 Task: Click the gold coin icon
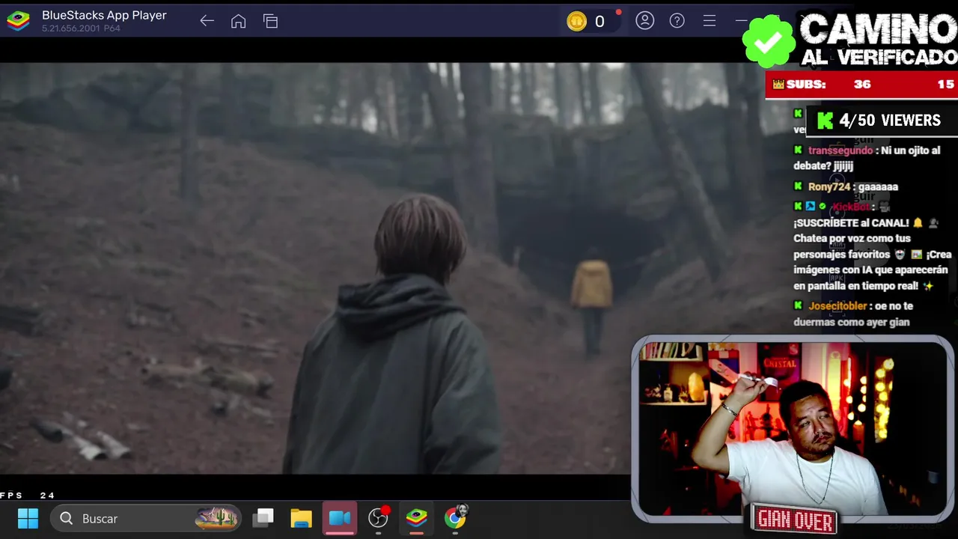point(576,22)
